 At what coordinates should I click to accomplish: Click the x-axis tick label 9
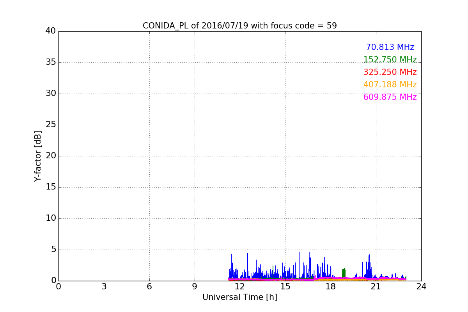(195, 287)
